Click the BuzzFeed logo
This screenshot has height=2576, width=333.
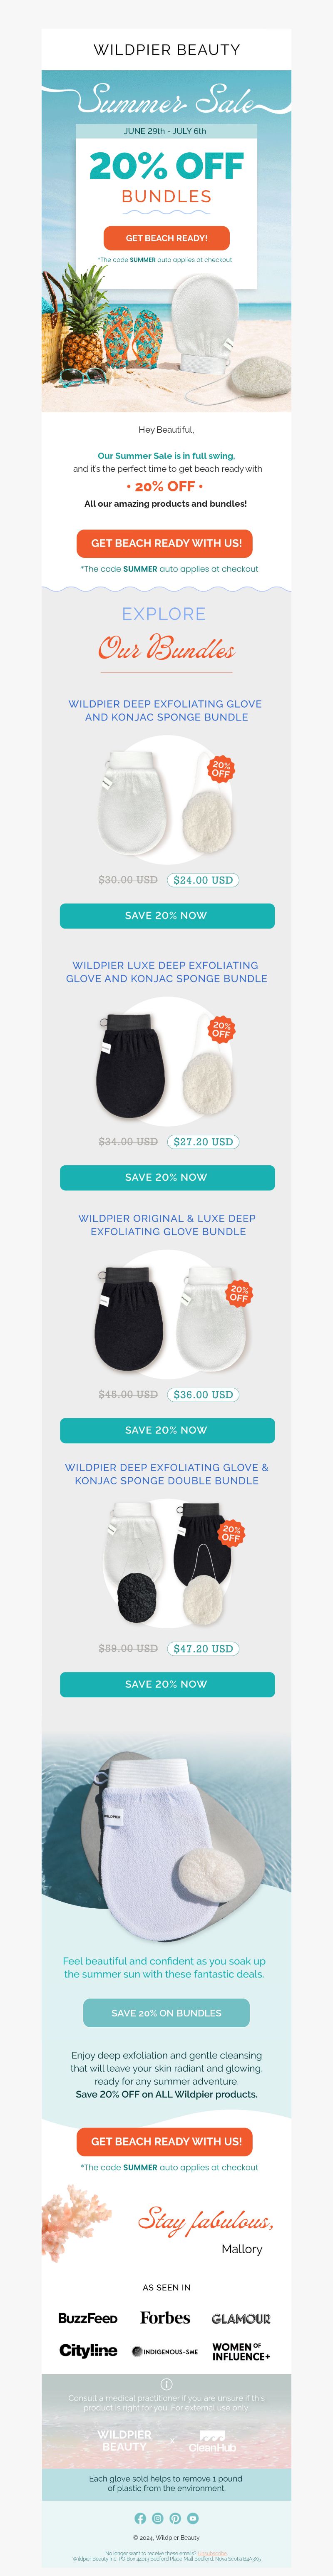coord(88,2318)
